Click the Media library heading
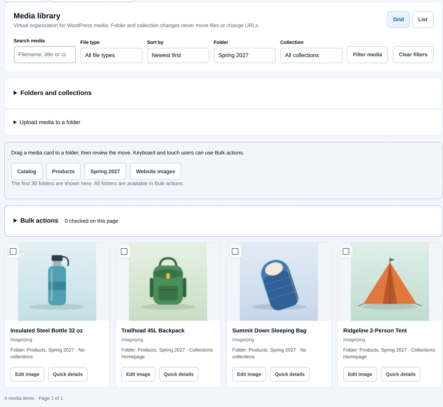The height and width of the screenshot is (407, 443). pos(37,16)
